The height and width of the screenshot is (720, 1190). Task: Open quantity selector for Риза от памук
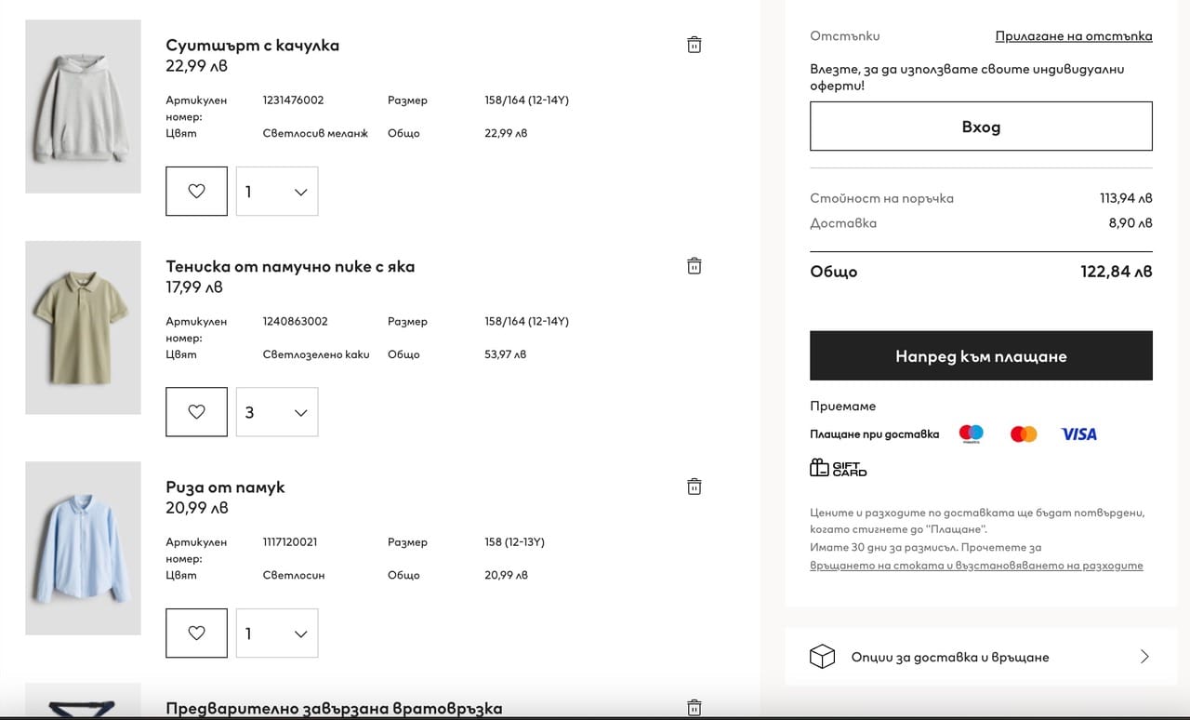coord(277,633)
